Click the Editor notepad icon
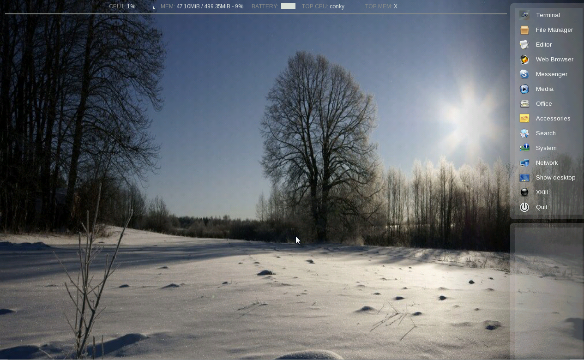The height and width of the screenshot is (360, 584). [x=524, y=45]
